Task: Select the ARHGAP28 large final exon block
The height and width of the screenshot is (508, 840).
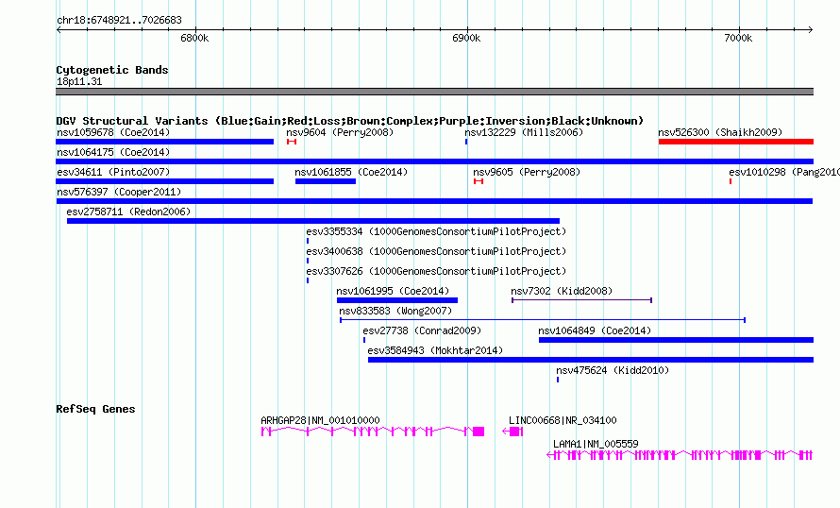Action: coord(479,432)
